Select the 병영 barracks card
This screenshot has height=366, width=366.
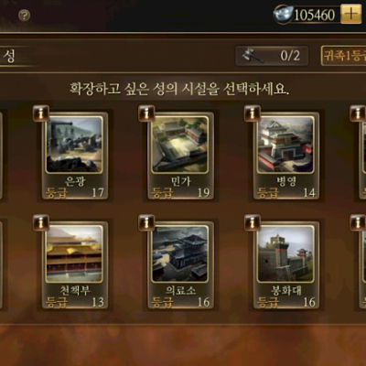[x=286, y=156]
